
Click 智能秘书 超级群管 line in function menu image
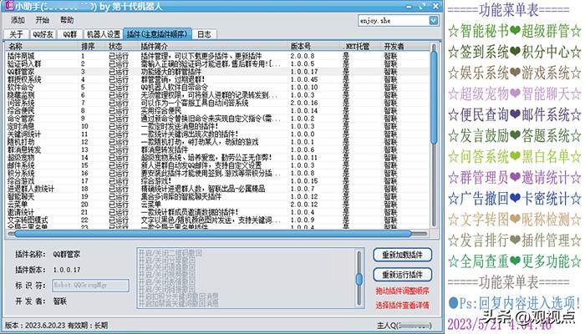coord(515,32)
